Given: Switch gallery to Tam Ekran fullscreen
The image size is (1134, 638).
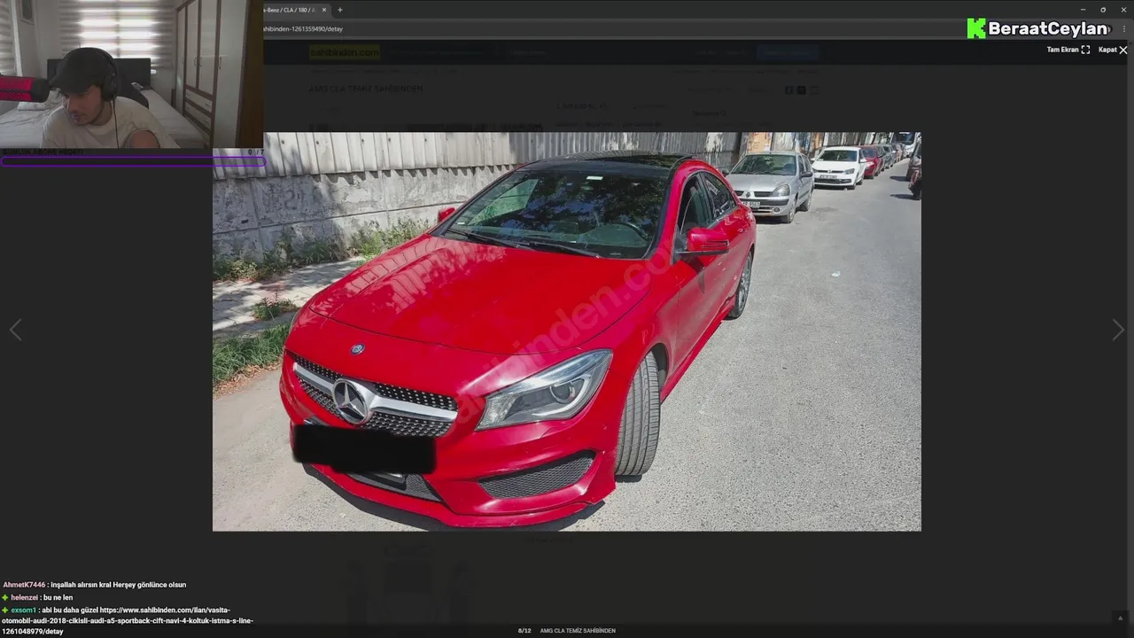Looking at the screenshot, I should point(1068,50).
